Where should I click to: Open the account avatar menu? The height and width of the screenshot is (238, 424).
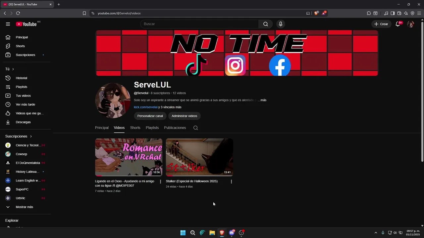pyautogui.click(x=410, y=24)
